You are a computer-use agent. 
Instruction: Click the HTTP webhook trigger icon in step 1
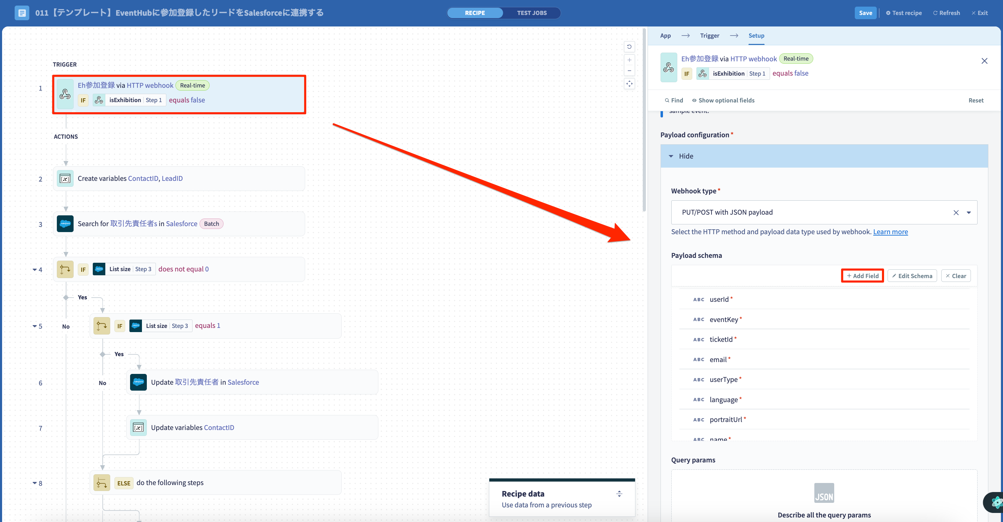65,94
